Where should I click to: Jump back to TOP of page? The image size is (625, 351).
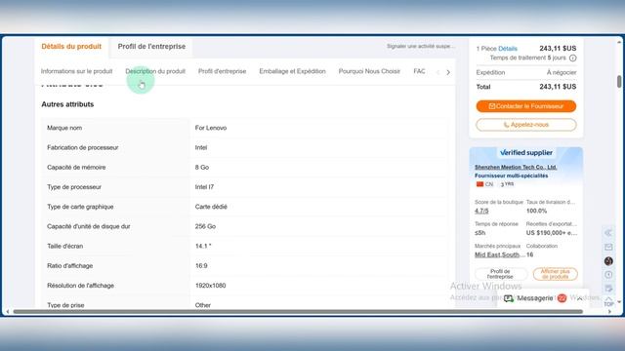point(608,301)
